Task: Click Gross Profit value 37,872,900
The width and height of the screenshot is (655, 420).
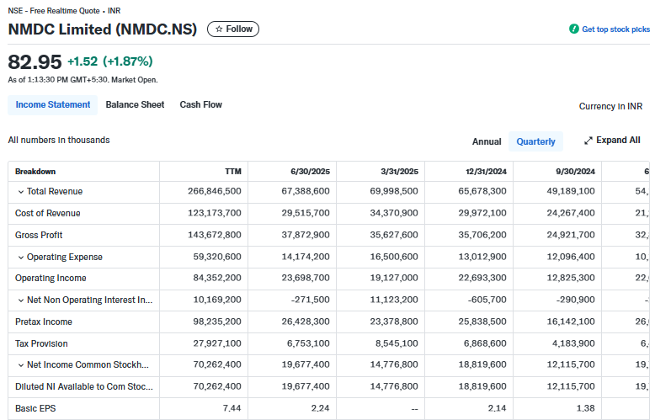Action: [306, 235]
